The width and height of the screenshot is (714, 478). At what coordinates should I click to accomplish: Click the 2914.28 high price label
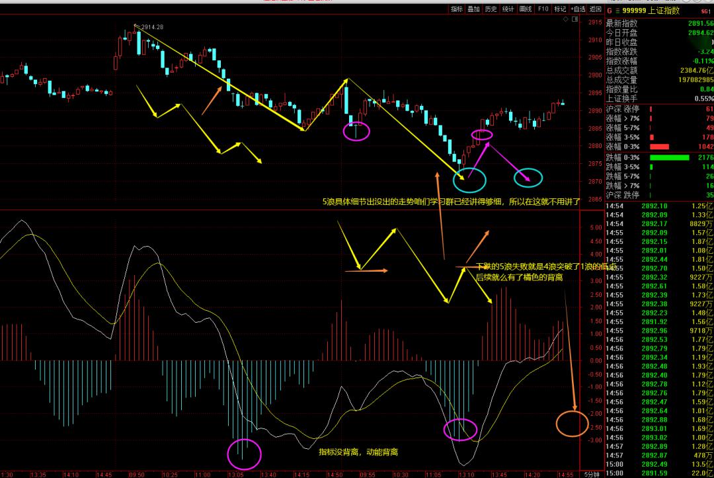point(152,27)
